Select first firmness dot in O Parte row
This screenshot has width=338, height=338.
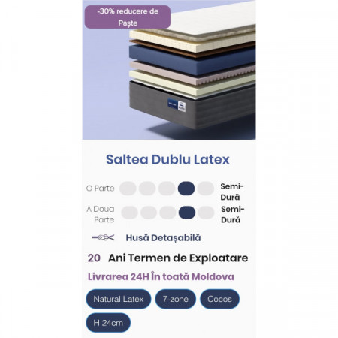tap(128, 189)
